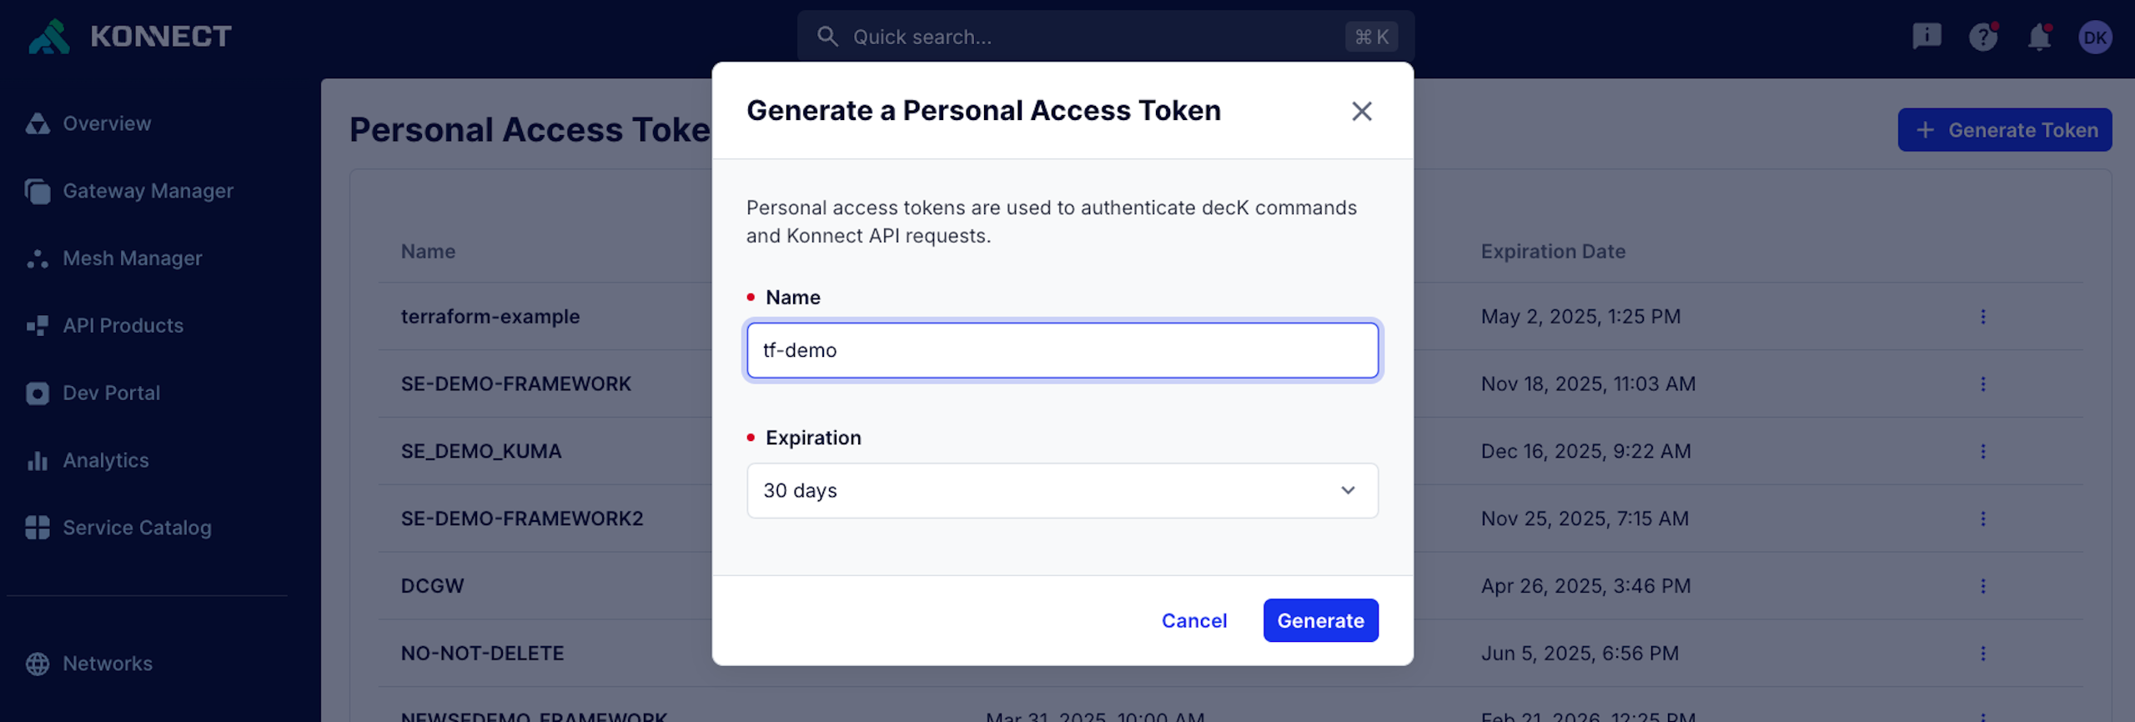
Task: Open API Products from sidebar
Action: tap(123, 326)
